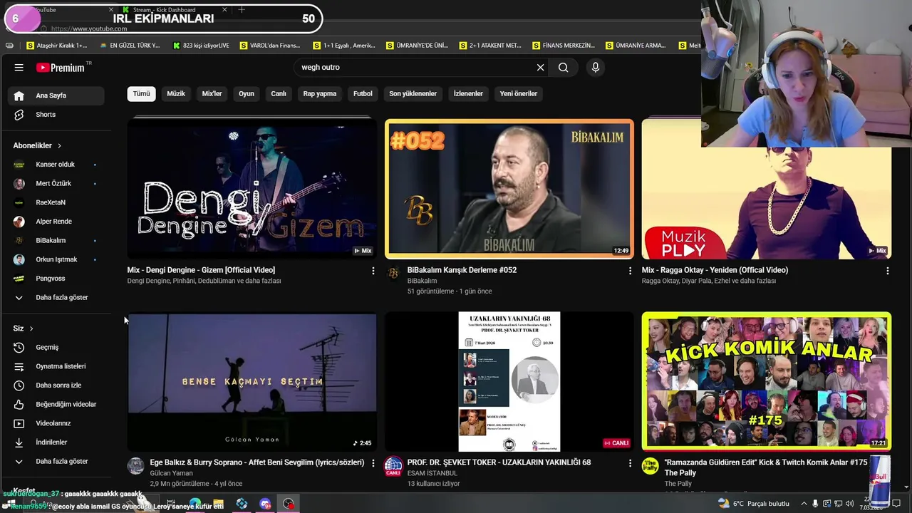Viewport: 912px width, 513px height.
Task: Open Mix - Ragga Oktay - Yeniden title
Action: click(x=715, y=271)
